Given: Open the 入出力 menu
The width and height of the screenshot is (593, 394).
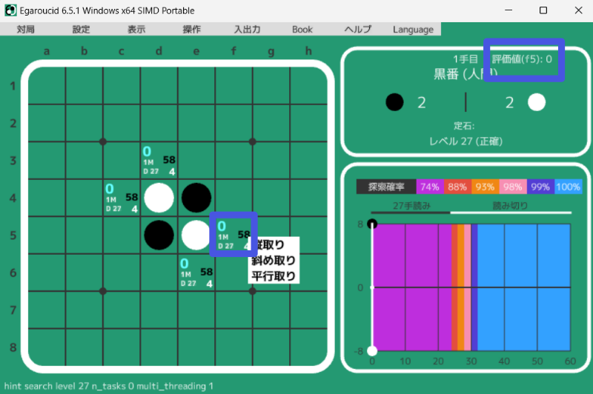Looking at the screenshot, I should click(x=247, y=30).
